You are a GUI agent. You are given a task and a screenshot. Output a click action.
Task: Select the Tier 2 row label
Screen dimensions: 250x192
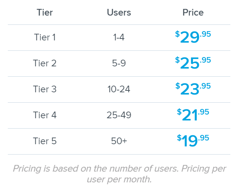(x=45, y=63)
